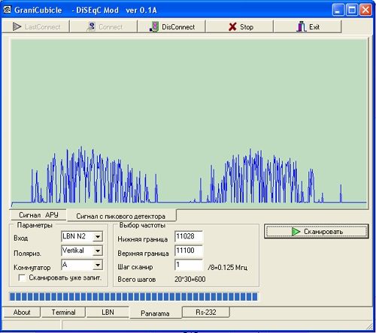
Task: Click the GraniCubicle title bar app icon
Action: (8, 10)
